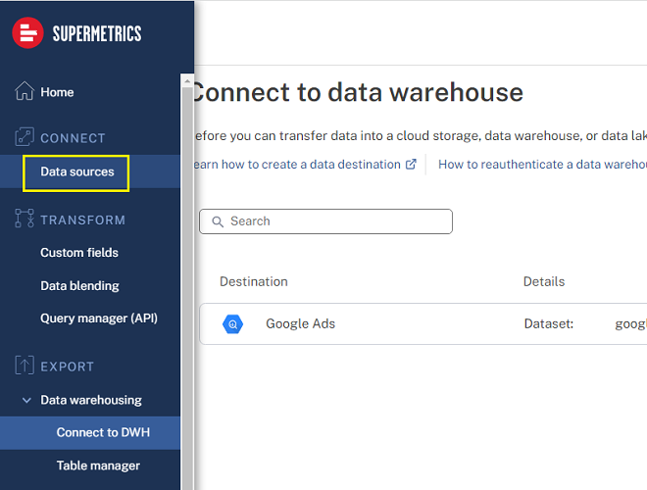Focus the Search input field
This screenshot has height=490, width=647.
click(325, 221)
